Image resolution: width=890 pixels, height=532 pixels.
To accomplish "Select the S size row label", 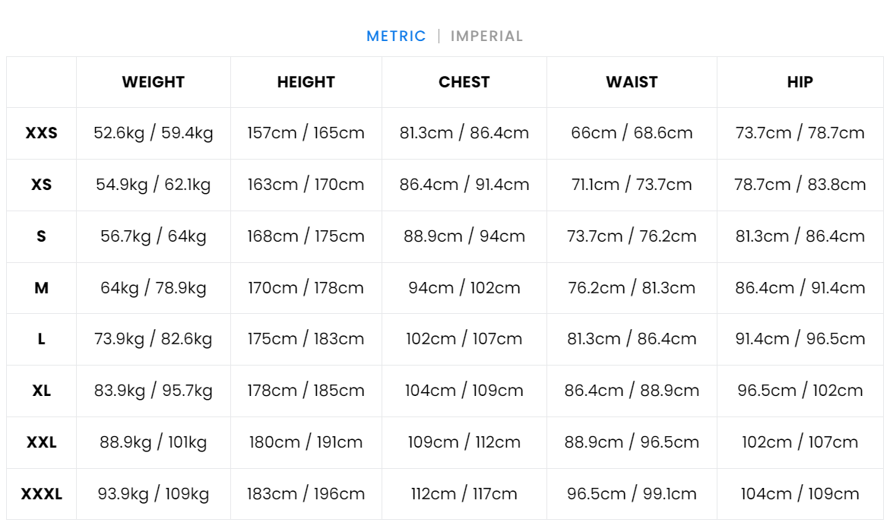I will pos(42,236).
